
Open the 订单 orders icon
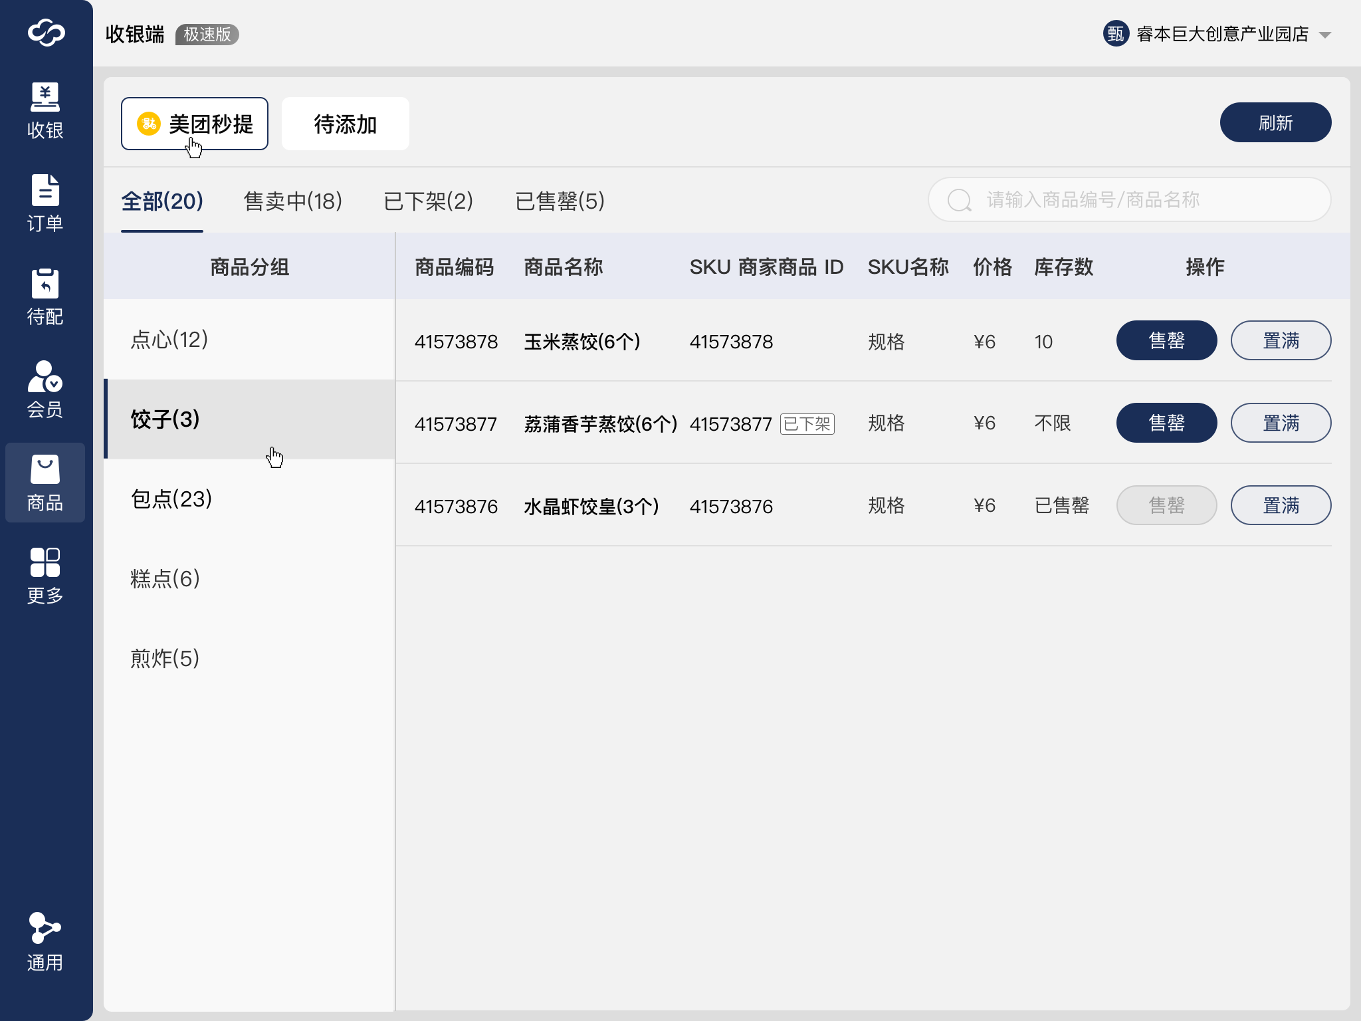(x=45, y=190)
